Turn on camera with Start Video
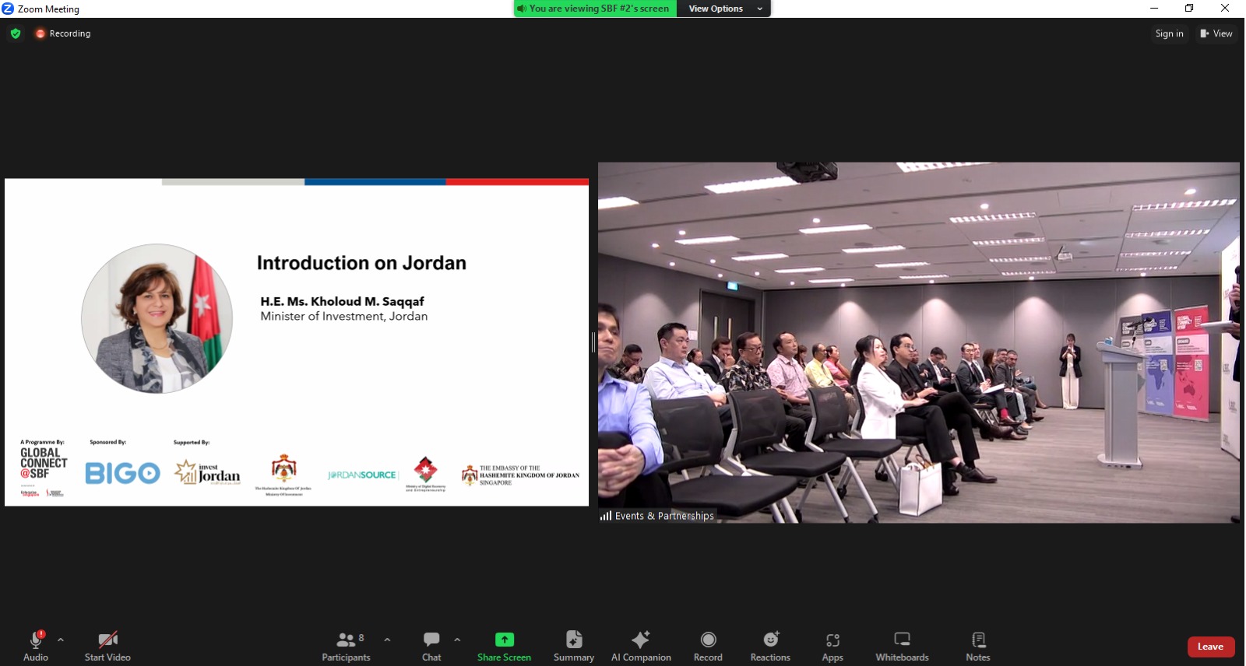 [x=107, y=646]
